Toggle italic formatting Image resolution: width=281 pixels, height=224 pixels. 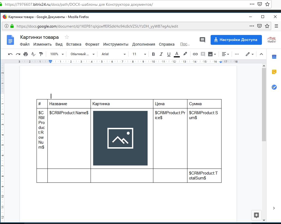tap(161, 54)
